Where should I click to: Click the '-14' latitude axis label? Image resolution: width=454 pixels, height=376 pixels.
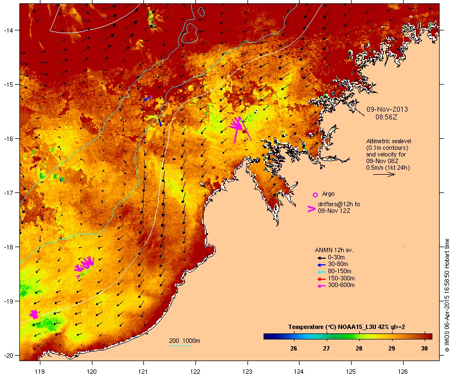click(8, 30)
